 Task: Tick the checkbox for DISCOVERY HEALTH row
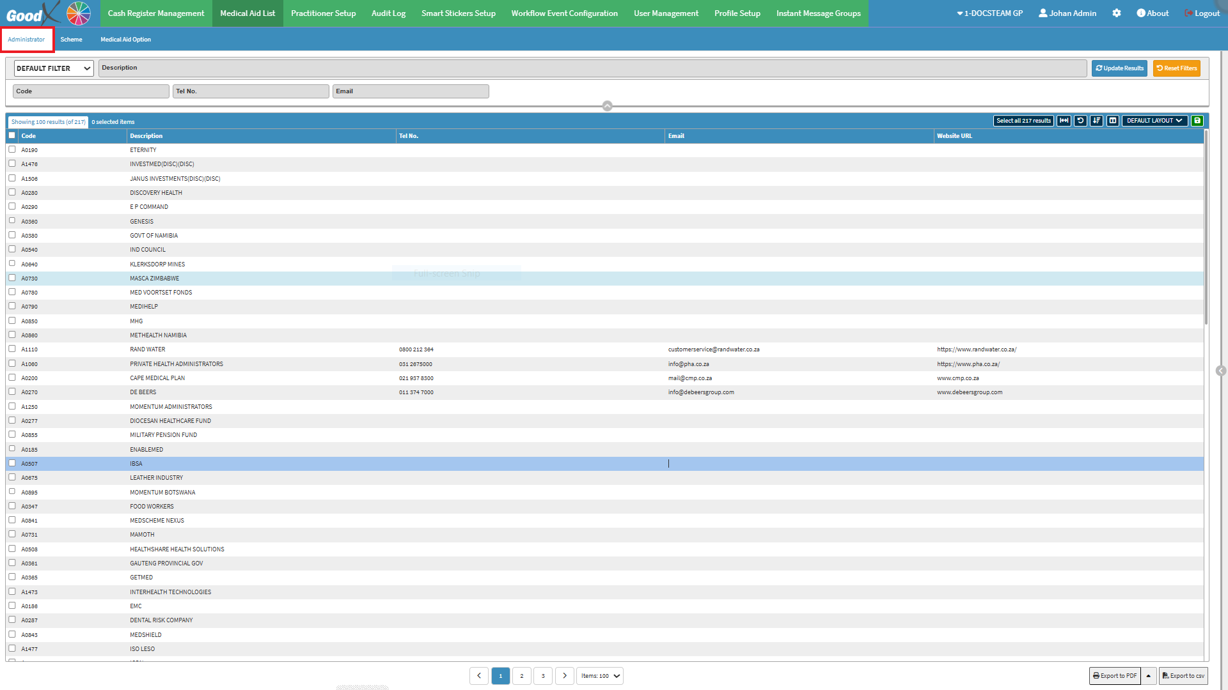pyautogui.click(x=12, y=192)
